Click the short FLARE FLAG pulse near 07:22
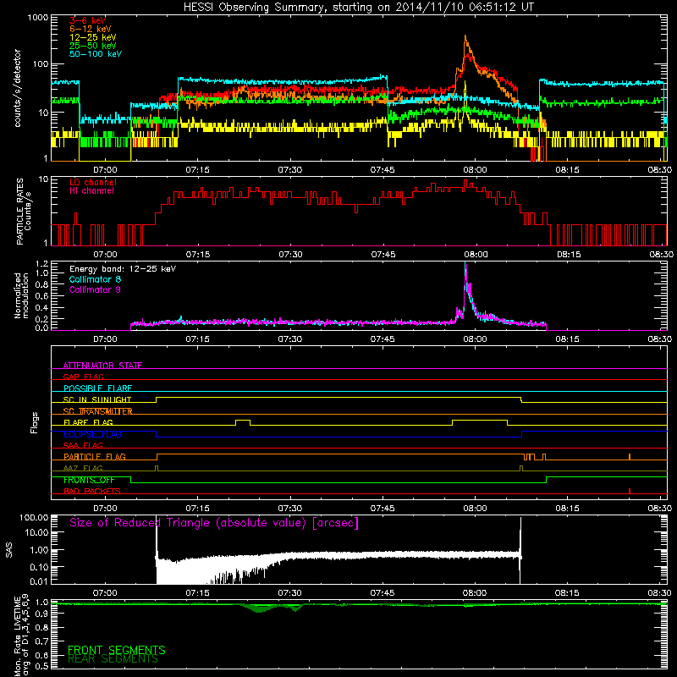Screen dimensions: 677x677 pyautogui.click(x=243, y=422)
